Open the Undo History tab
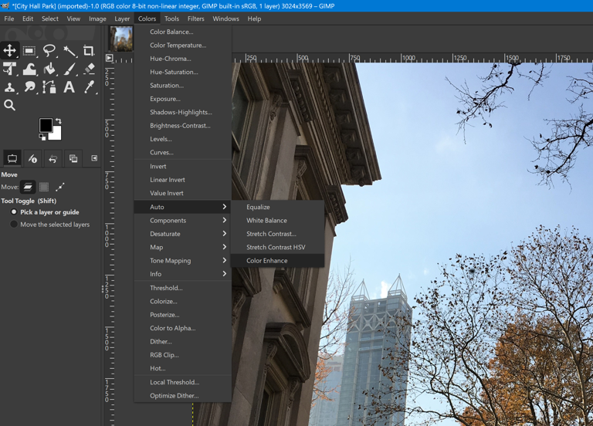This screenshot has width=593, height=426. tap(53, 158)
